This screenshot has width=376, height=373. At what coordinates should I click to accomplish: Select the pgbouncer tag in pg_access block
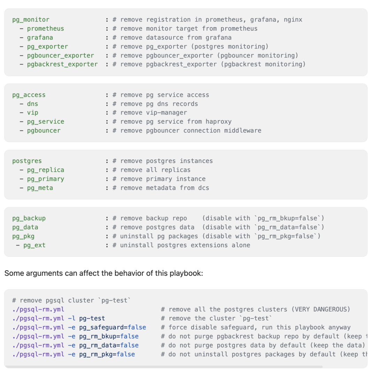tap(44, 131)
